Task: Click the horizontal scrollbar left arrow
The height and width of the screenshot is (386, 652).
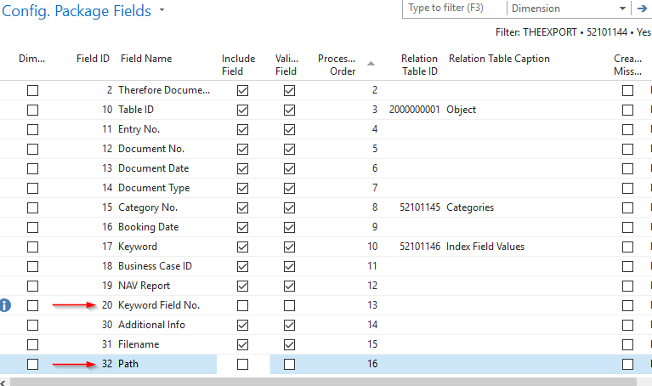Action: click(x=3, y=382)
